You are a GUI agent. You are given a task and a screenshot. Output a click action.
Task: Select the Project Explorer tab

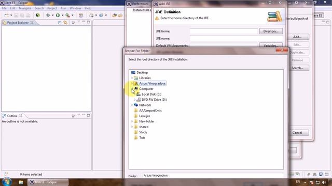[18, 23]
